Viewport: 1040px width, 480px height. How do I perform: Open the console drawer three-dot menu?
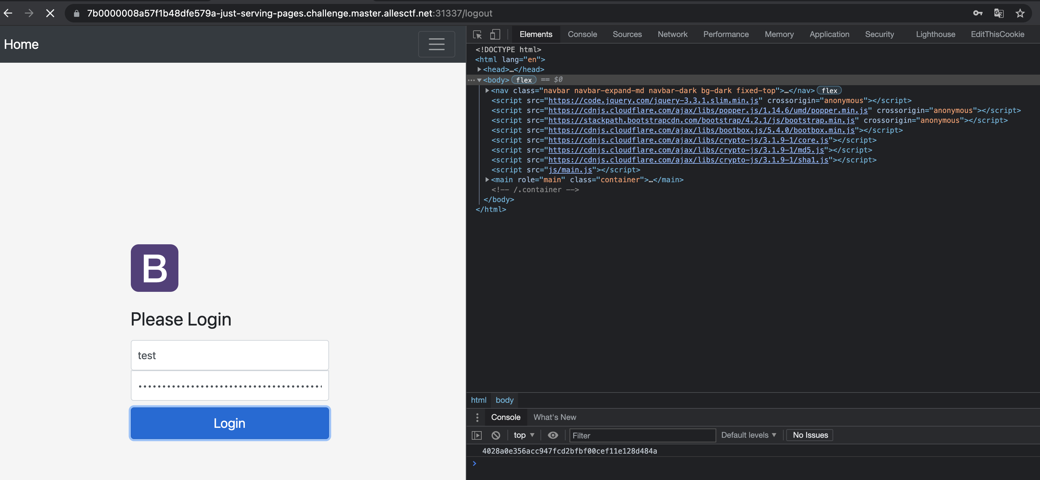(477, 417)
